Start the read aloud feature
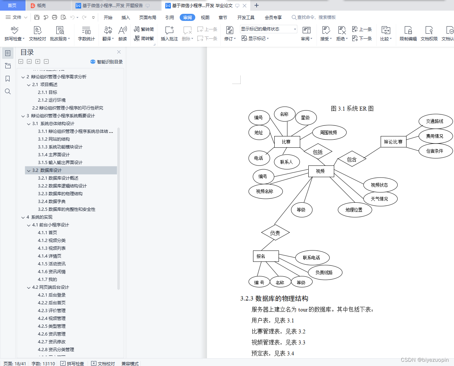The width and height of the screenshot is (454, 366). click(x=123, y=34)
